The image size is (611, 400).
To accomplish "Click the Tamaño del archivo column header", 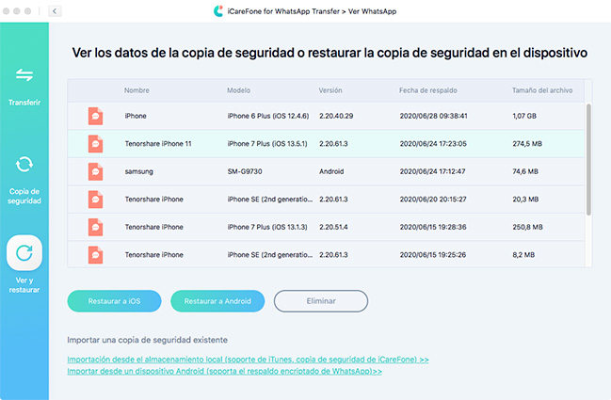I will point(542,90).
